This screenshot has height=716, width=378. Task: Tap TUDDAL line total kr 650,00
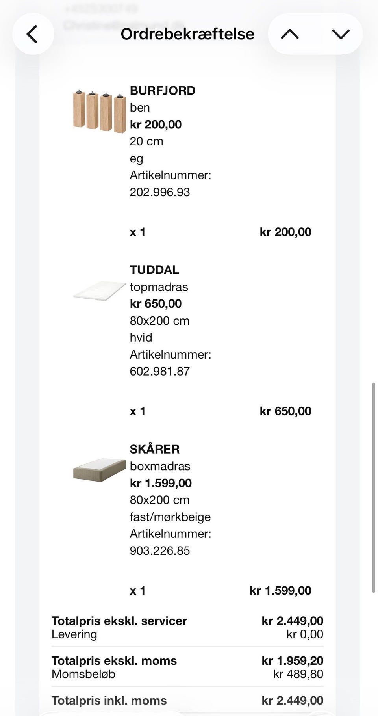tap(285, 411)
